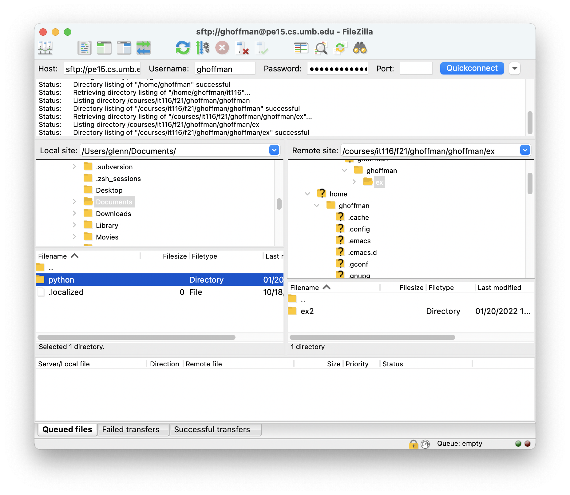This screenshot has height=495, width=570.
Task: Click the Username field
Action: pyautogui.click(x=225, y=69)
